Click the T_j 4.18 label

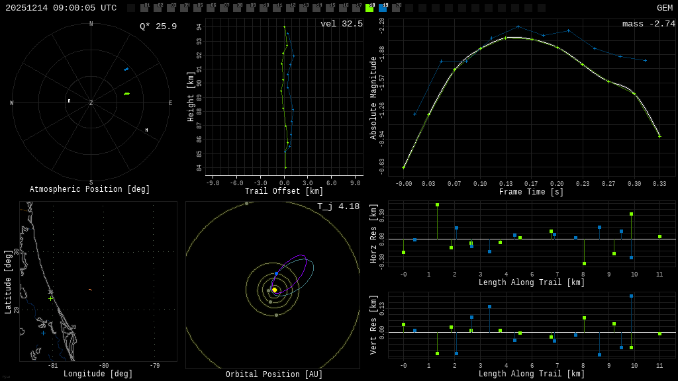(x=338, y=206)
